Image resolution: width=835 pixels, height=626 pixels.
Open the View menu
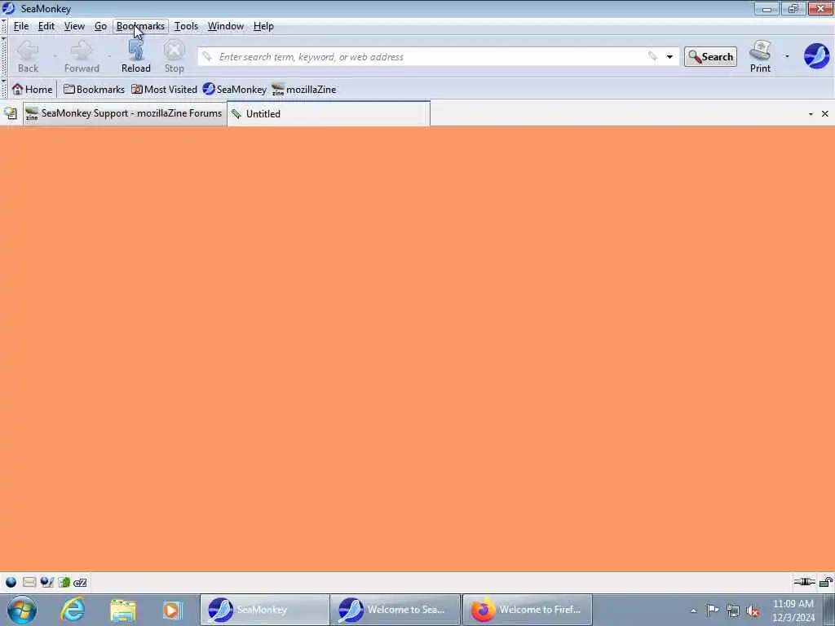[74, 26]
